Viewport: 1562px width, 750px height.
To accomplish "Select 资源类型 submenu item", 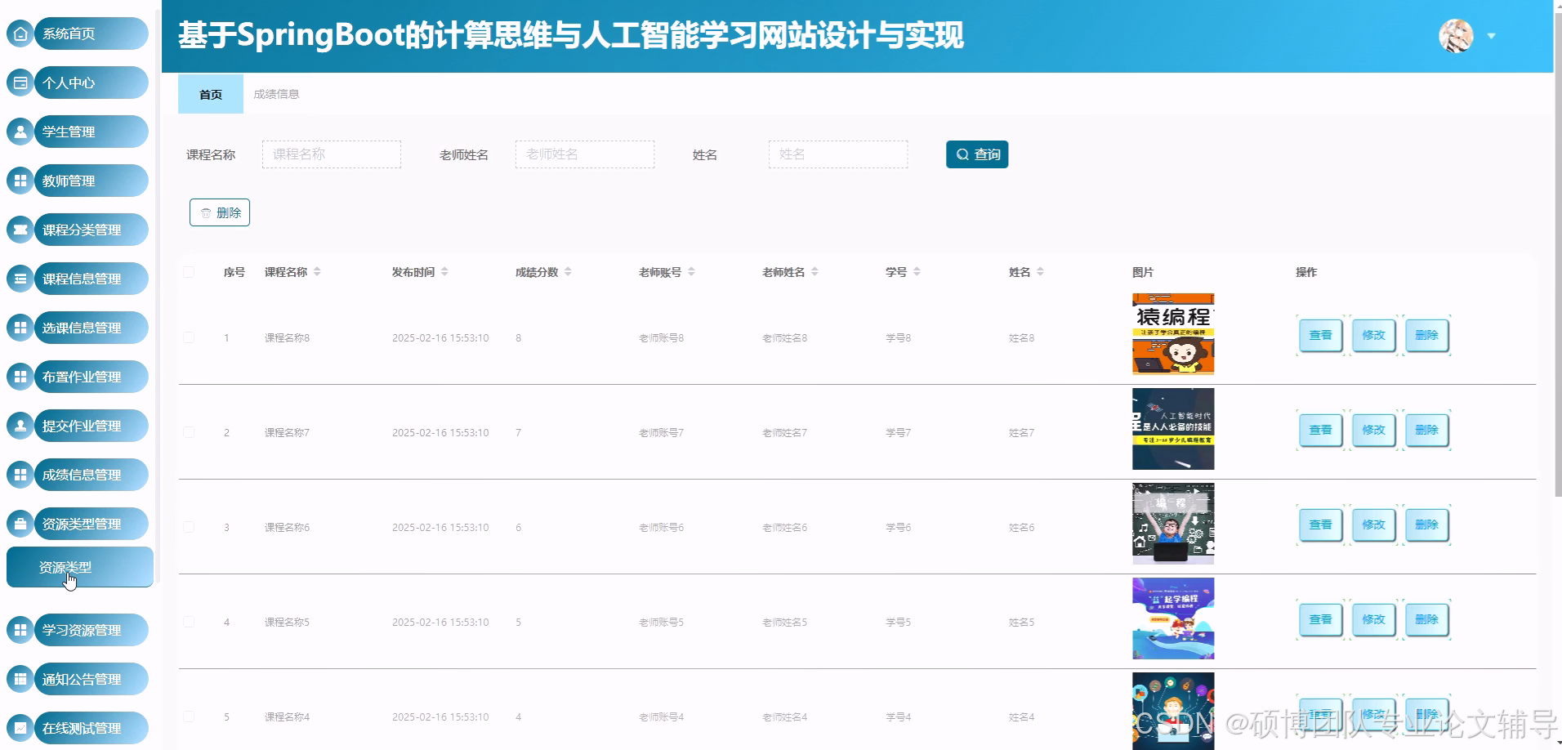I will [80, 567].
